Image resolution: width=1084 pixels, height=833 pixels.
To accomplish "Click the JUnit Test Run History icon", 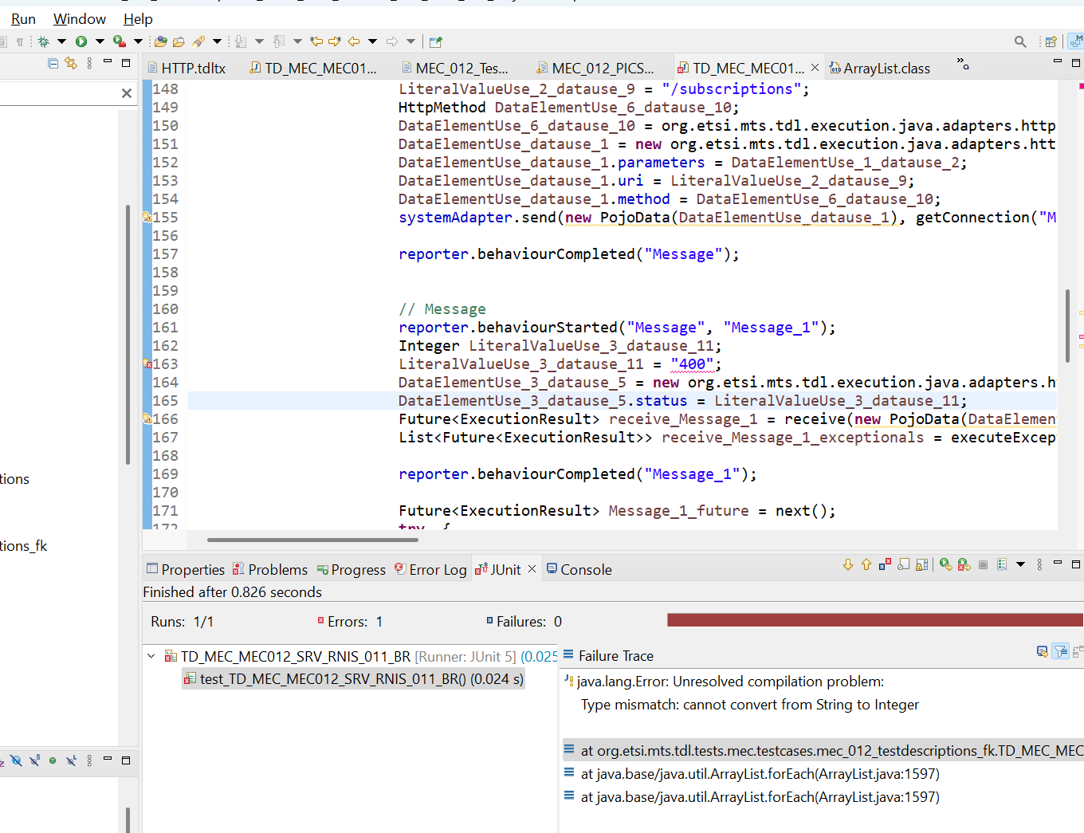I will [1002, 565].
